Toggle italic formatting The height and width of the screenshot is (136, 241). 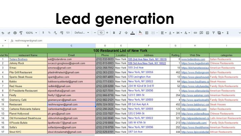(120, 33)
